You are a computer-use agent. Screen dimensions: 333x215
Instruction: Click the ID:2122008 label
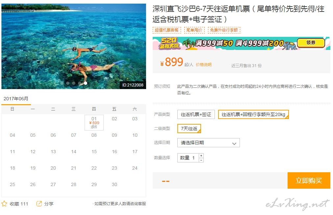click(133, 85)
